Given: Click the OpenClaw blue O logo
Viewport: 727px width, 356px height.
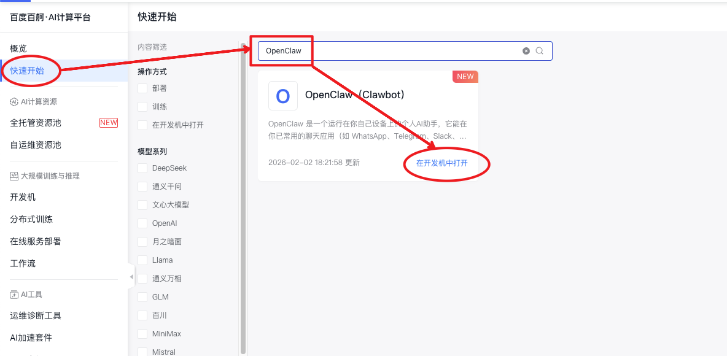Looking at the screenshot, I should (x=283, y=96).
